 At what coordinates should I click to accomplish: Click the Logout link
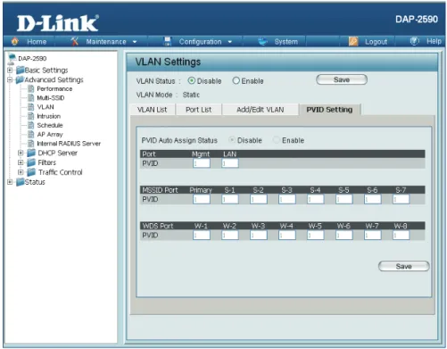pyautogui.click(x=376, y=42)
